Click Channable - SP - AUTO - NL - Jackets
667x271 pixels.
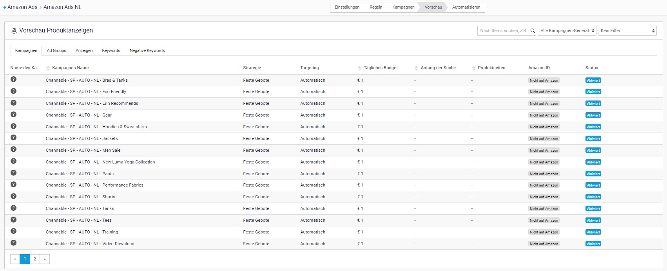pyautogui.click(x=82, y=138)
